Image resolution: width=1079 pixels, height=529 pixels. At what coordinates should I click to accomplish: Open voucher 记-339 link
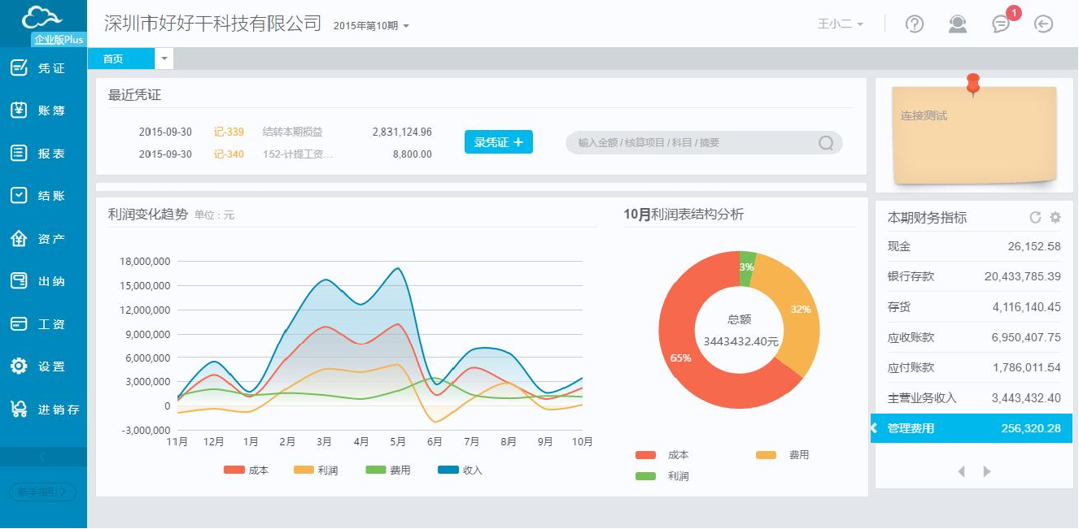(x=229, y=132)
